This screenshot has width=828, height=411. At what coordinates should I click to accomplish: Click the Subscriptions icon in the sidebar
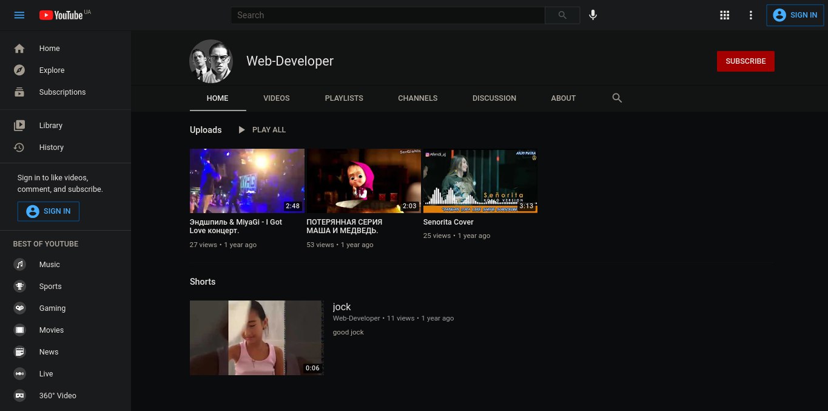pos(19,92)
